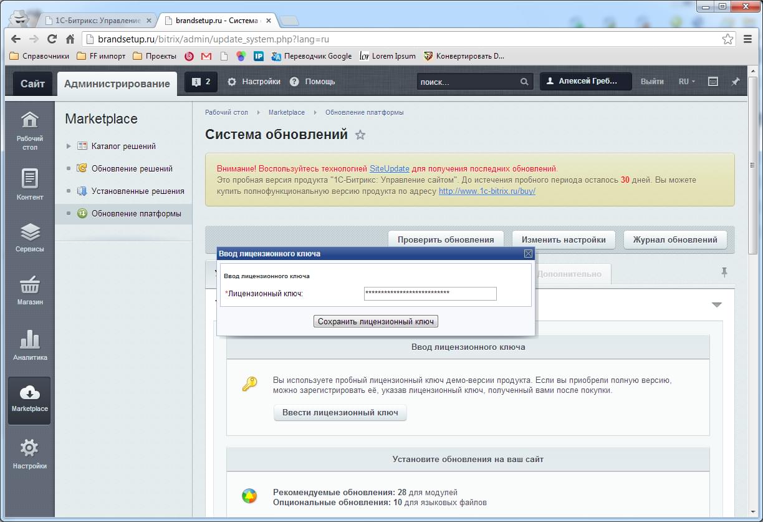Bookmark this page with Chrome star
This screenshot has height=522, width=763.
click(727, 39)
